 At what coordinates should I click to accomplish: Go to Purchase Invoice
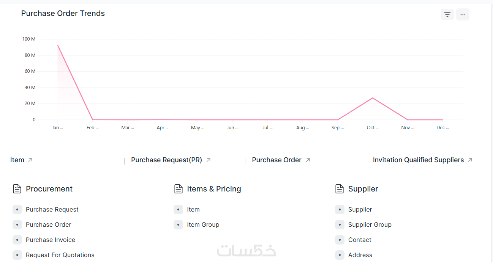pos(51,240)
